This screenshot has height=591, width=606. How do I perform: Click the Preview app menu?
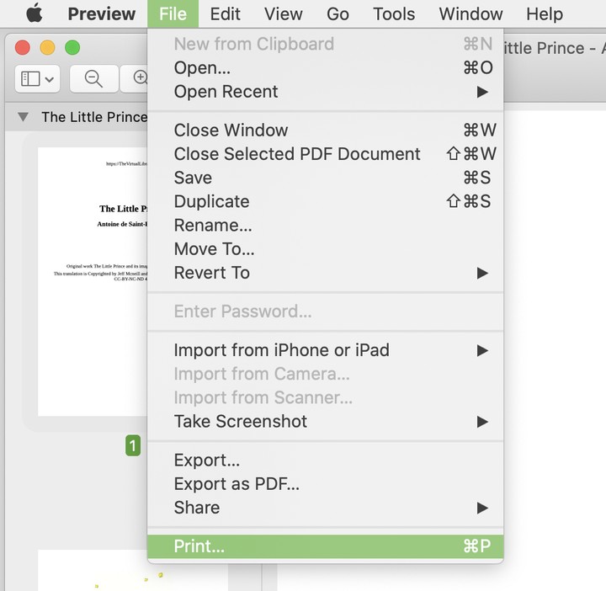(x=101, y=13)
